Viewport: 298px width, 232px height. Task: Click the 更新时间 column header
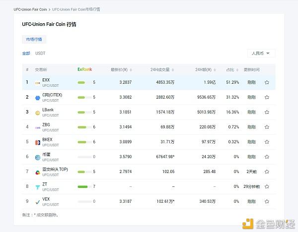tap(252, 70)
